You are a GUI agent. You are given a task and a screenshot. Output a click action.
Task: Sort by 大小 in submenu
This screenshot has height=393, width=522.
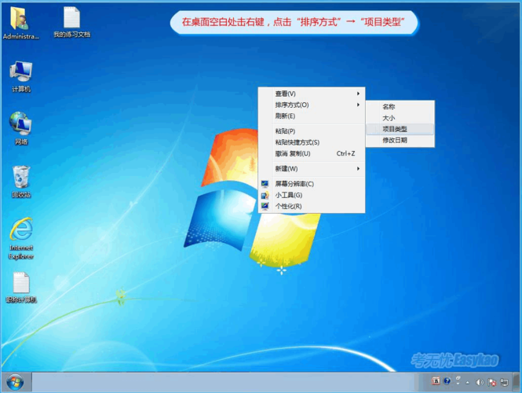[x=400, y=118]
